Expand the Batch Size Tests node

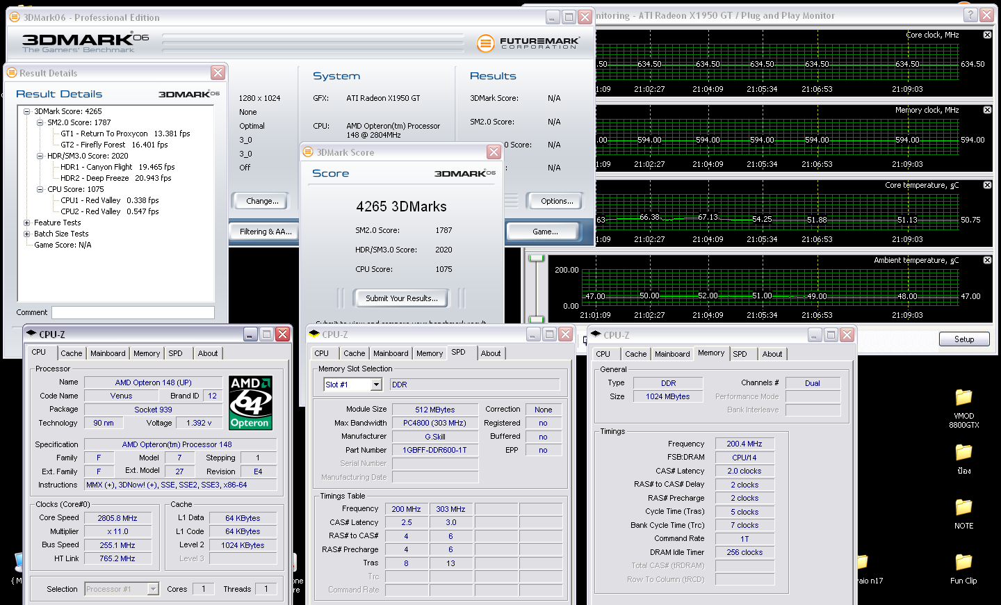26,234
